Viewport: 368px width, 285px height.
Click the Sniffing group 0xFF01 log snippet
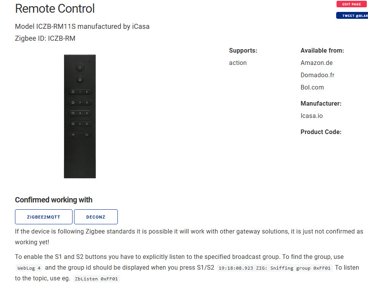coord(274,268)
